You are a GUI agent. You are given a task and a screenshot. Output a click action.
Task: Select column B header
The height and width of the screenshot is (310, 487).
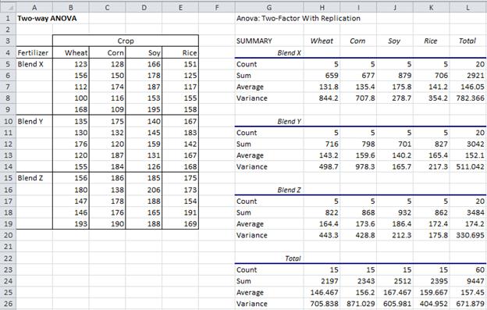(x=71, y=8)
